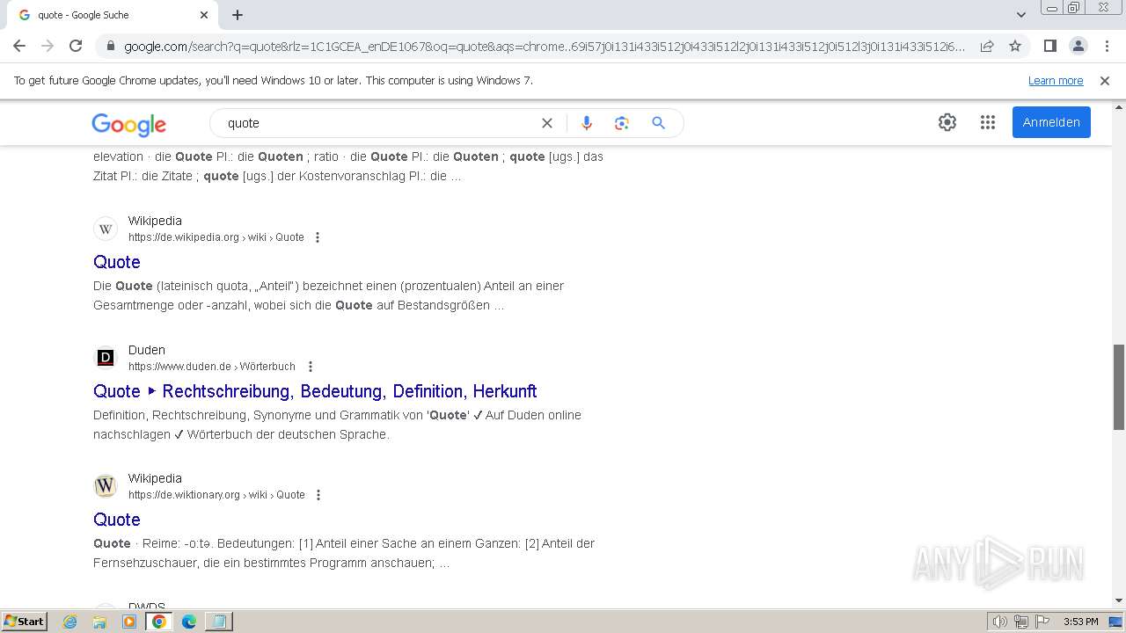Open Wikipedia 'Quote' result title
The width and height of the screenshot is (1126, 633).
pos(117,262)
